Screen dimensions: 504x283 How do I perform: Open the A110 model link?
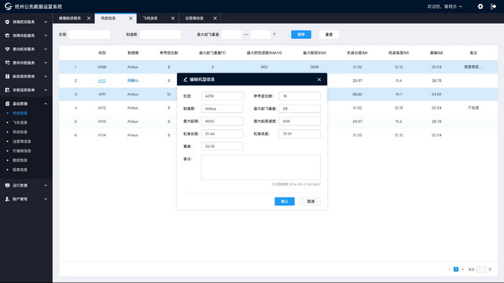102,80
